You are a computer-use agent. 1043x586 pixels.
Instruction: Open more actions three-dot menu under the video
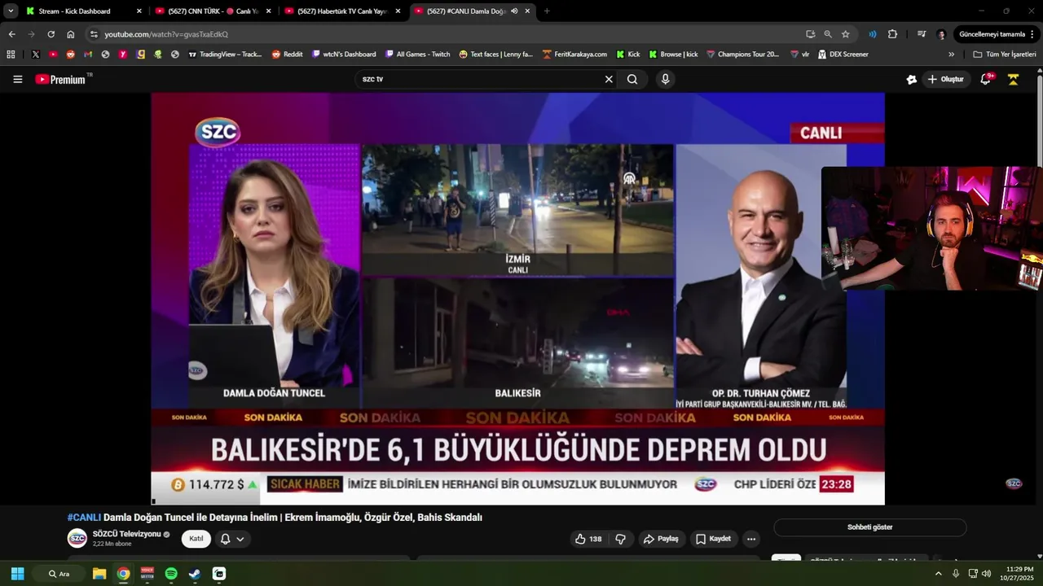point(751,539)
